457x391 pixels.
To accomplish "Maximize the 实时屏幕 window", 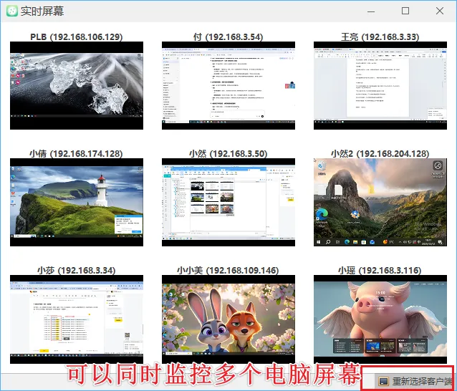I will [405, 11].
